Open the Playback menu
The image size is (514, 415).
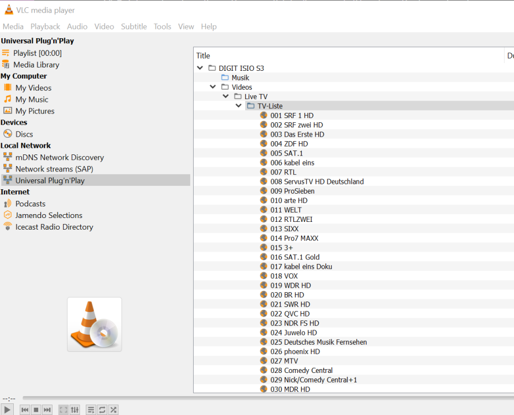coord(45,27)
